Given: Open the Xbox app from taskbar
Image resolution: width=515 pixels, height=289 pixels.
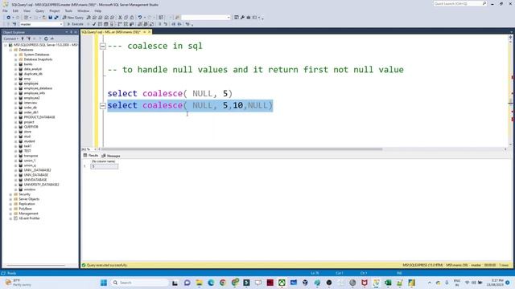Looking at the screenshot, I should pos(282,283).
